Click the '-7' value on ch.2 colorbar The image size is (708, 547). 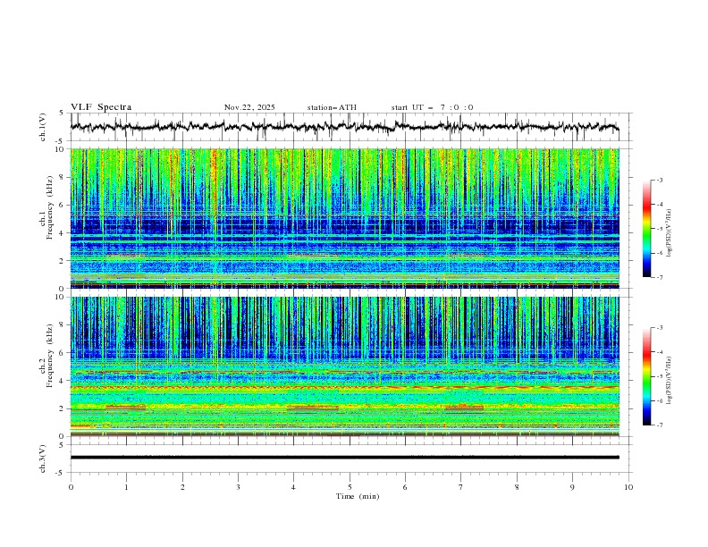coord(659,425)
